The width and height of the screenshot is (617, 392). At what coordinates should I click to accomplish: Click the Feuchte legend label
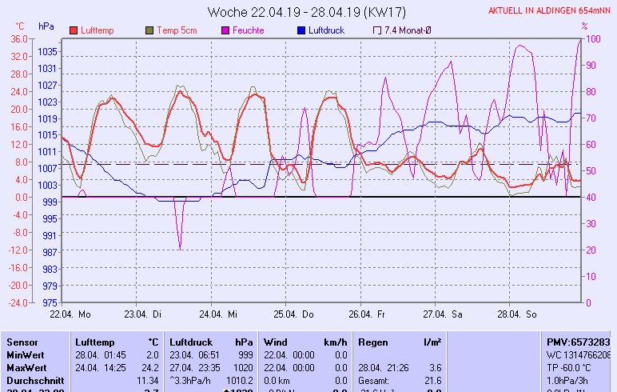coord(248,30)
